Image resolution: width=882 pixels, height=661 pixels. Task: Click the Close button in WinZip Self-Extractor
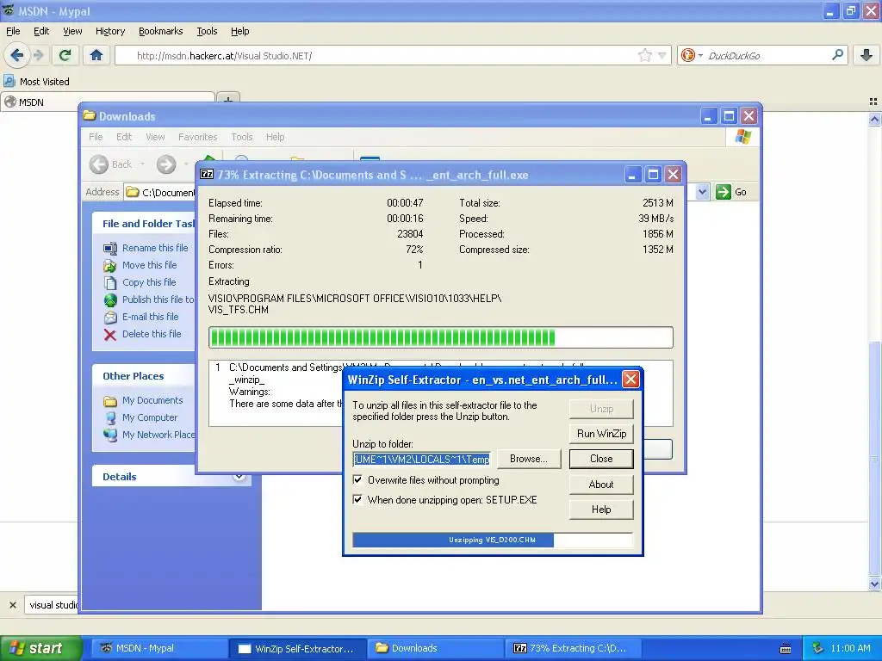(x=601, y=459)
